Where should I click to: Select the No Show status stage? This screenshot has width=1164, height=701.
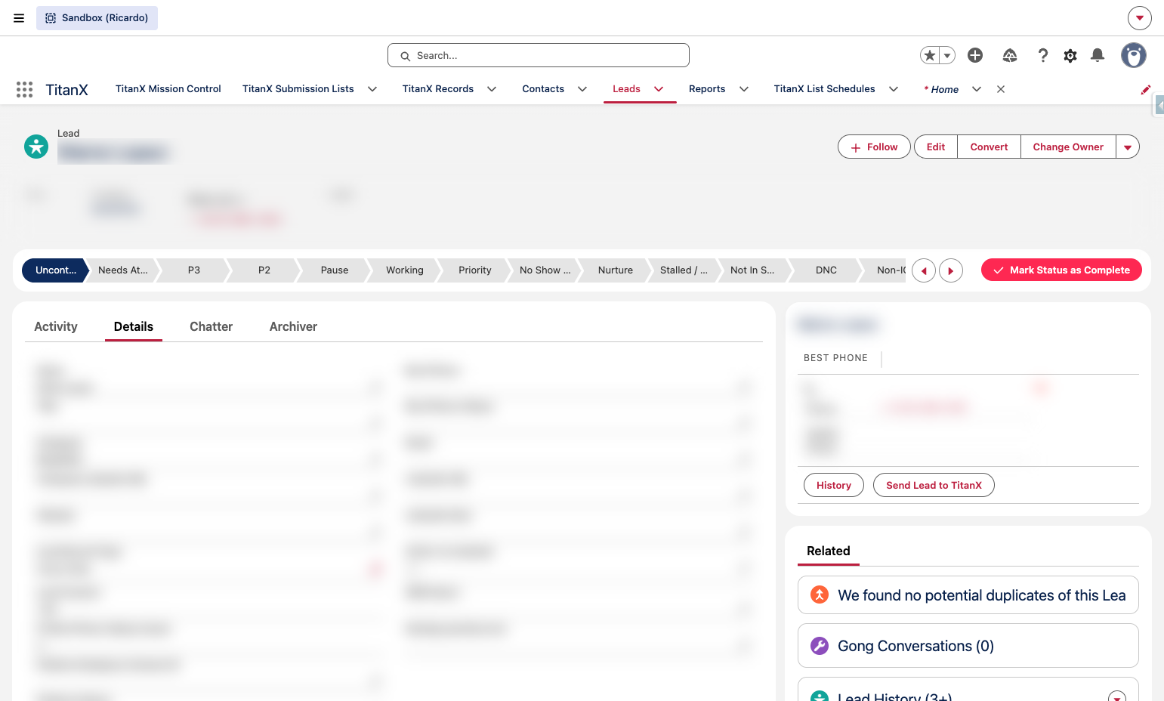[x=545, y=270]
